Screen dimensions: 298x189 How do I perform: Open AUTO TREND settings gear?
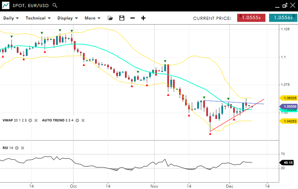click(x=77, y=120)
